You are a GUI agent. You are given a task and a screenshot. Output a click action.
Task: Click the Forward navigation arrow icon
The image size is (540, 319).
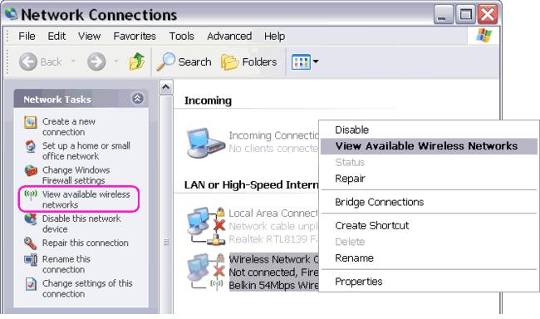96,61
